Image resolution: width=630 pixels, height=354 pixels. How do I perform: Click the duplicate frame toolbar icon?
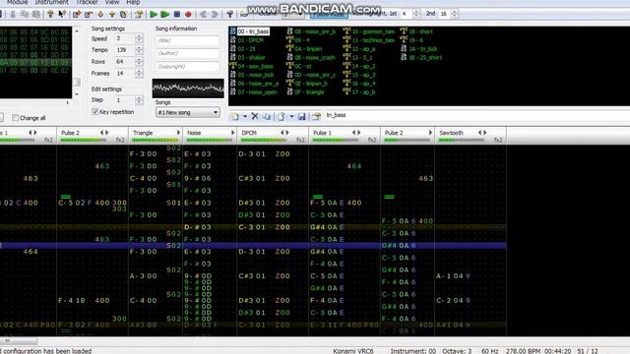[x=124, y=15]
